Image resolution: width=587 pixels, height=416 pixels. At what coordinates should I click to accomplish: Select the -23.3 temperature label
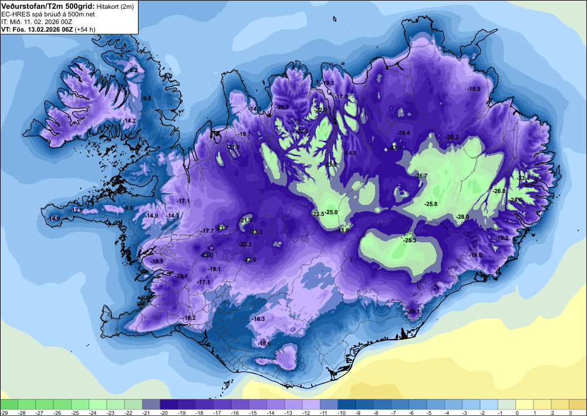tap(257, 232)
